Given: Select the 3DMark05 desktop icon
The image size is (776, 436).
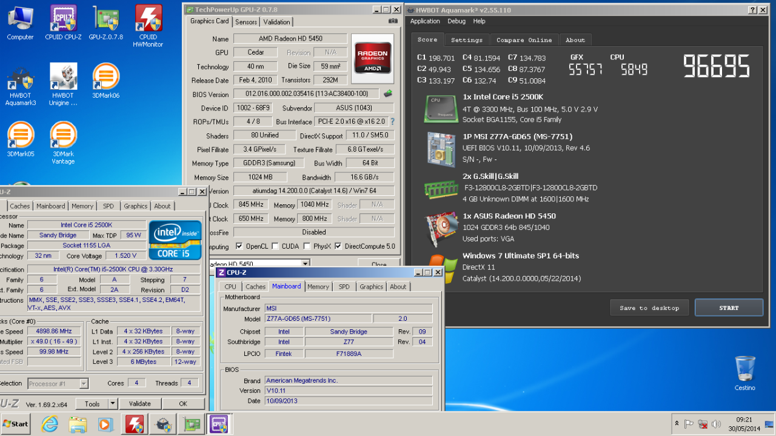Looking at the screenshot, I should click(x=21, y=139).
